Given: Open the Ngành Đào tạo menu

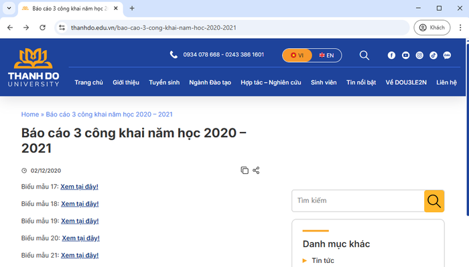Looking at the screenshot, I should 210,82.
